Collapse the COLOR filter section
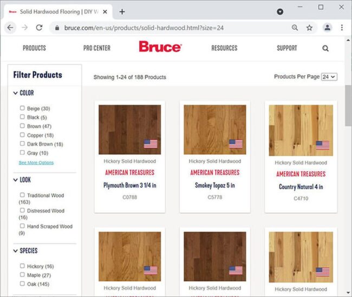The image size is (352, 297). coord(24,93)
